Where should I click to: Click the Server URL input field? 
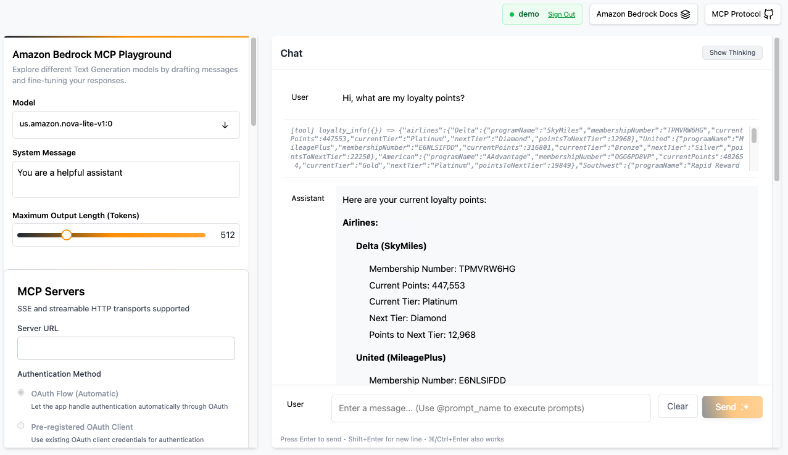tap(126, 348)
